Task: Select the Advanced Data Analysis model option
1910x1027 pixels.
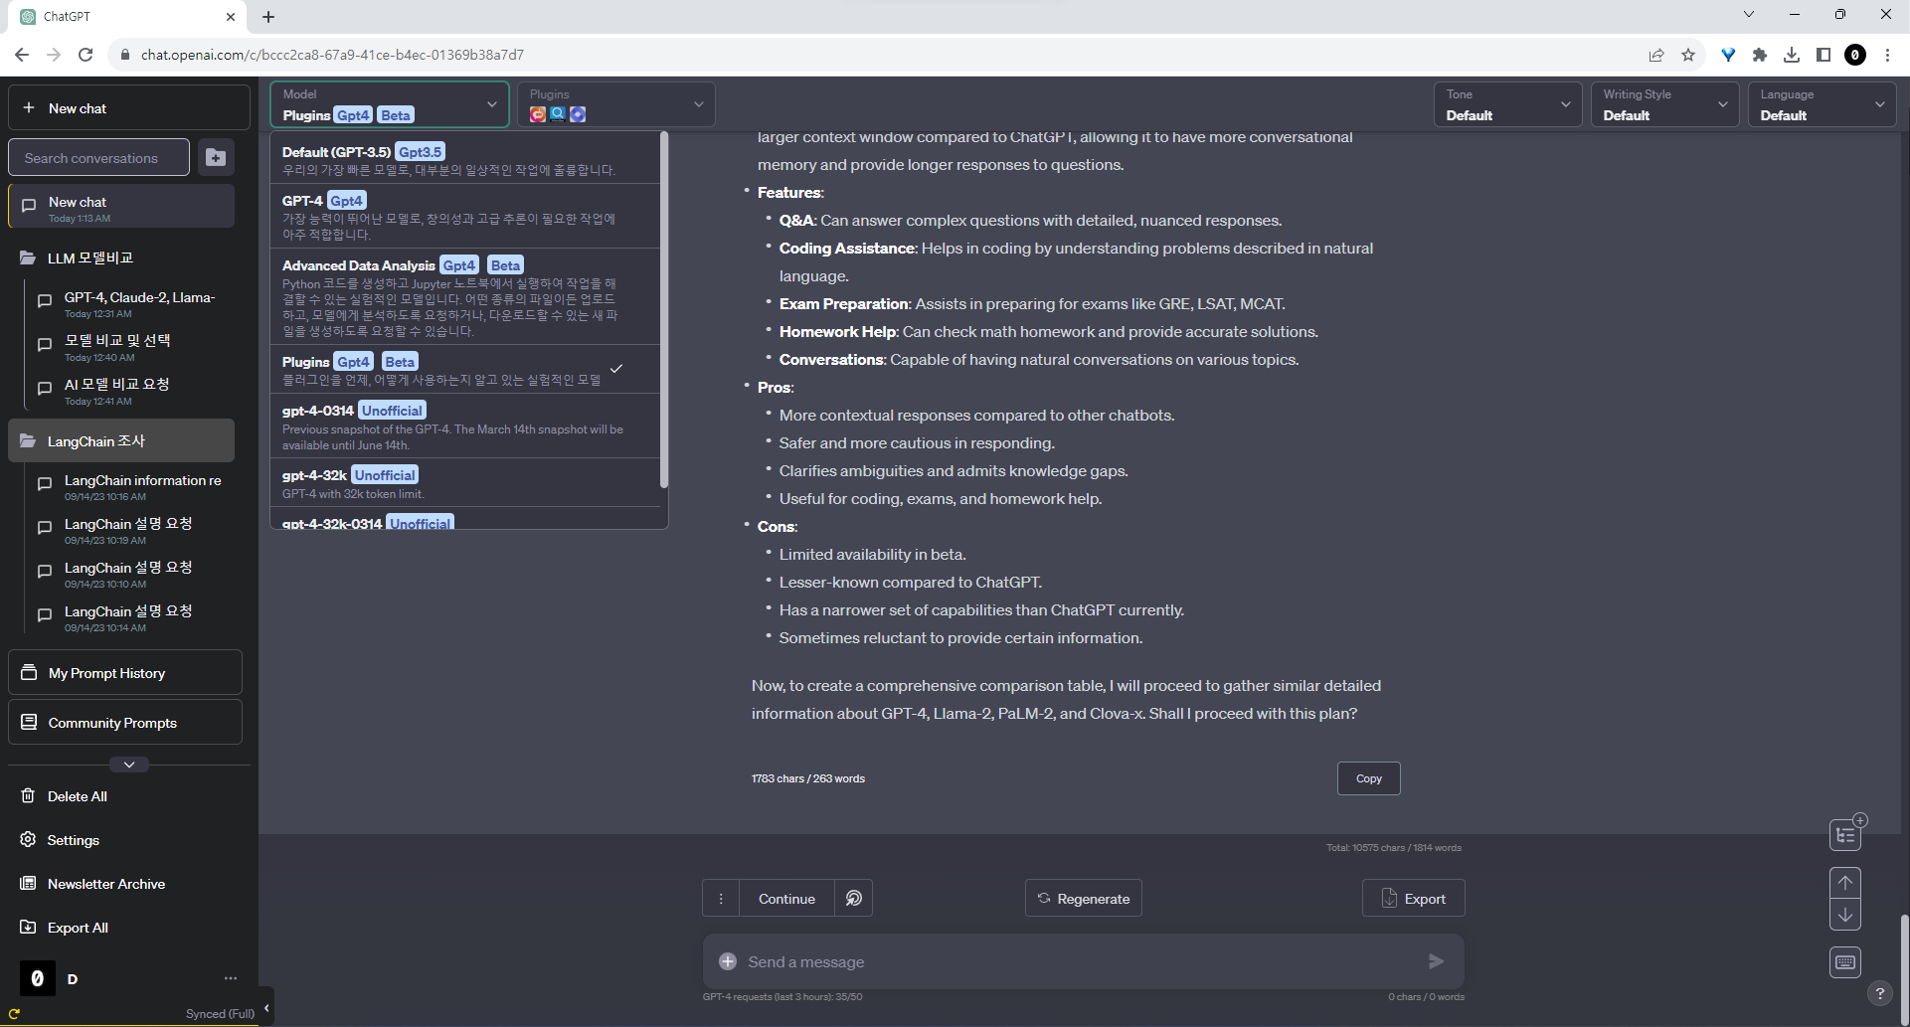Action: pyautogui.click(x=465, y=296)
